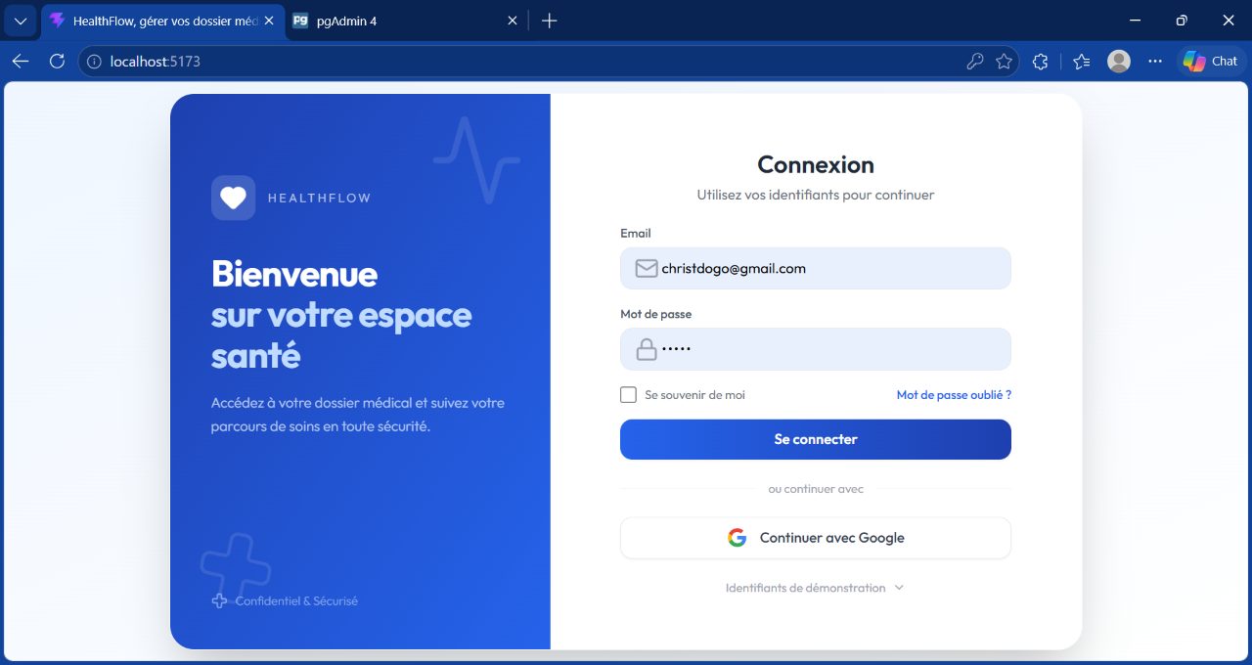Open tab actions dropdown arrow

(21, 21)
